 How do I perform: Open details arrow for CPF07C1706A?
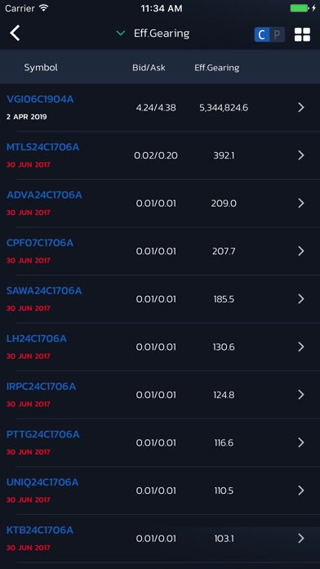tap(300, 251)
